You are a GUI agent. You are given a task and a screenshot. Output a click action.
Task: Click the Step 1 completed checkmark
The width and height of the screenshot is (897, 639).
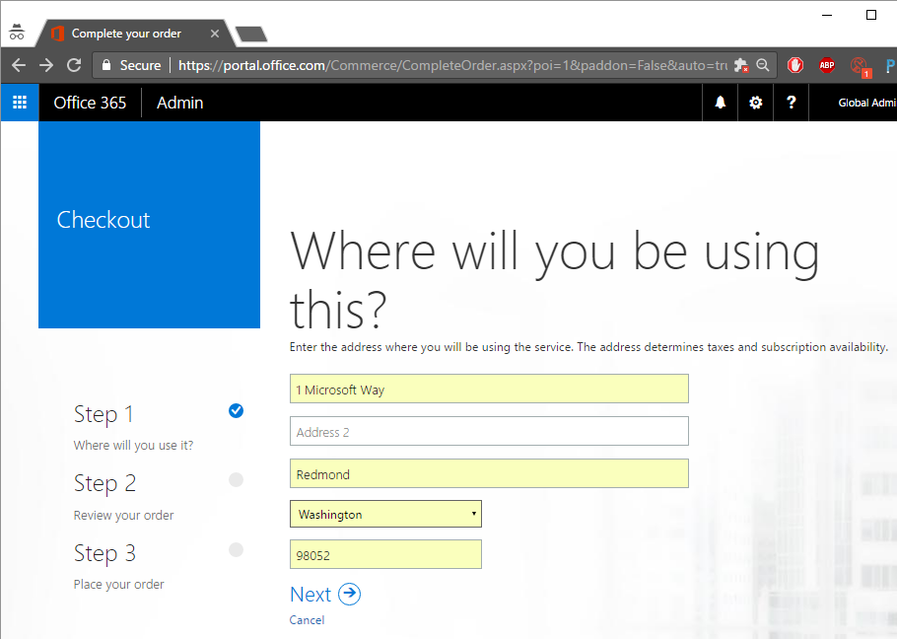pos(236,411)
